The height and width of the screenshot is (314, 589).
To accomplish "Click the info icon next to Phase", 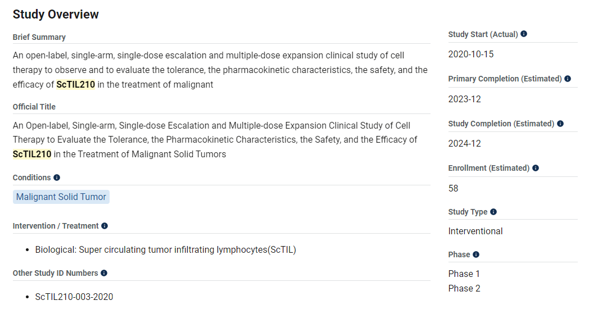I will tap(476, 254).
